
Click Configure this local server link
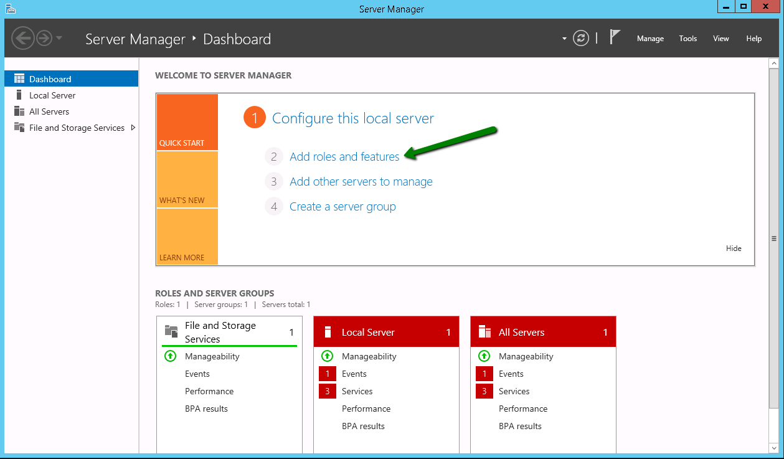tap(353, 118)
